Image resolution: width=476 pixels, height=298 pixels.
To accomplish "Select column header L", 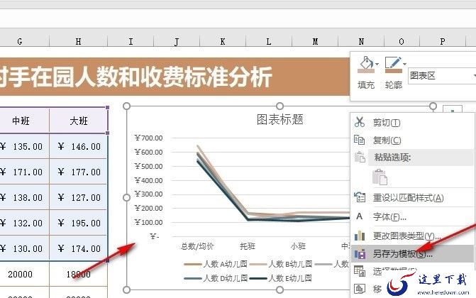I will click(269, 41).
